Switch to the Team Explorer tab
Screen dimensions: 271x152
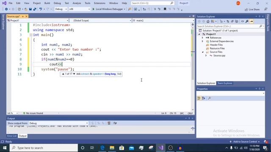[225, 83]
